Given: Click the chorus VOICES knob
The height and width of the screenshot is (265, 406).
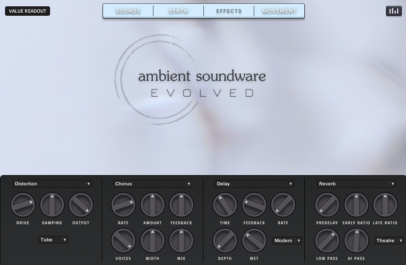Looking at the screenshot, I should click(123, 241).
